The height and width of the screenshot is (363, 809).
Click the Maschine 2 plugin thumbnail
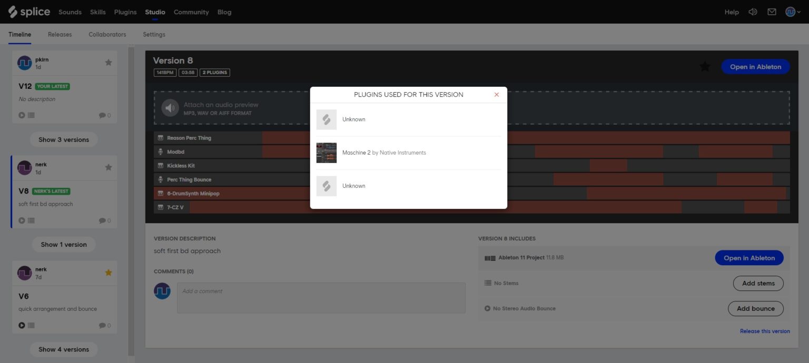point(326,153)
